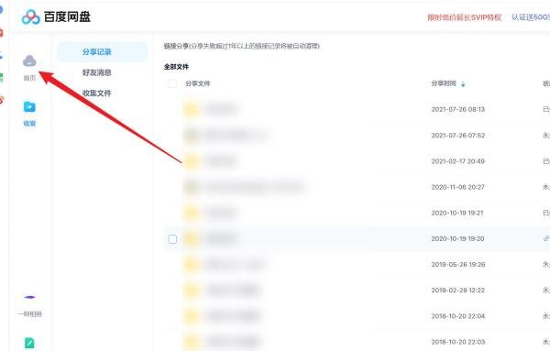Viewport: 550px width, 351px height.
Task: Click folder icon in the 2019-05-26 19:26 row
Action: 192,264
